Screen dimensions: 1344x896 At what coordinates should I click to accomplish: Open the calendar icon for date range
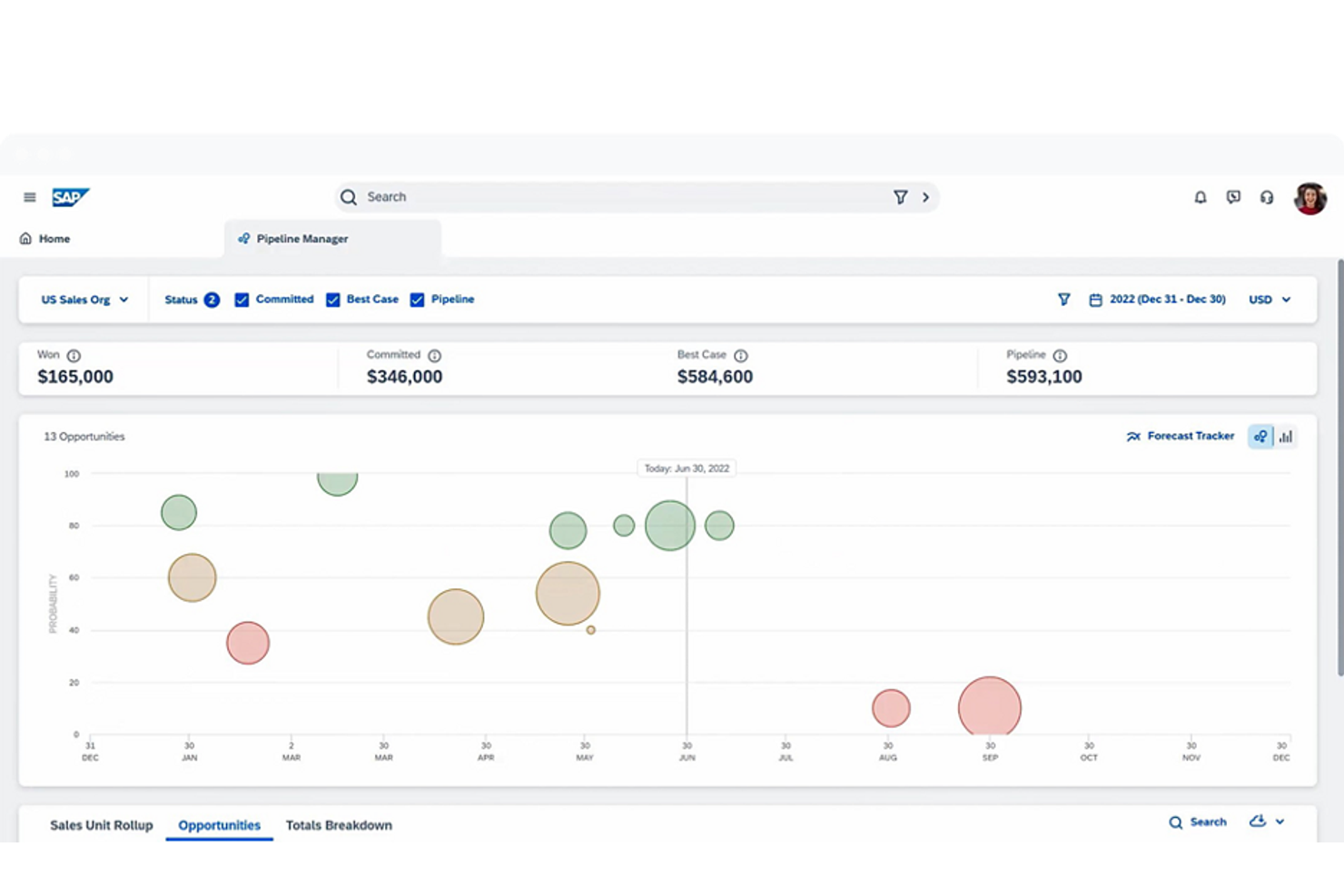(x=1095, y=300)
